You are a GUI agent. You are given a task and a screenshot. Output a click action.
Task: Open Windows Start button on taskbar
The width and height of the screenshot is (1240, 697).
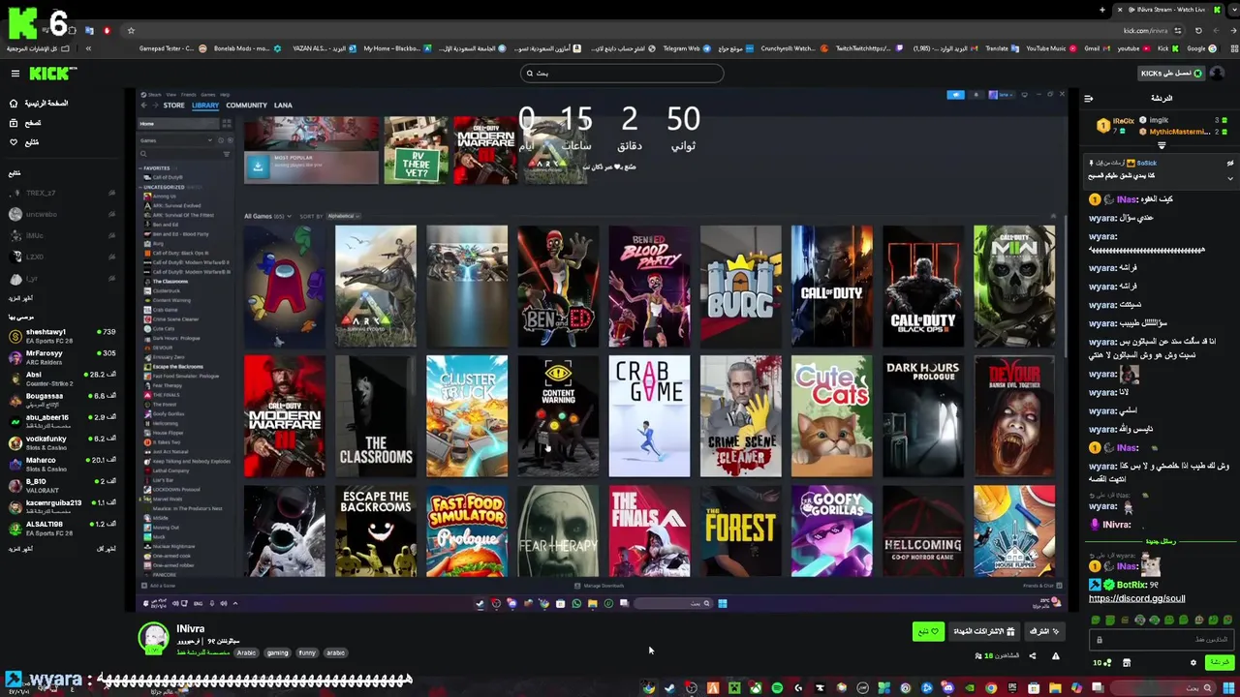(x=1228, y=688)
